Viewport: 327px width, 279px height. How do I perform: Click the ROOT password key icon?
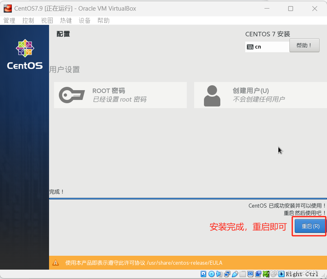(72, 95)
